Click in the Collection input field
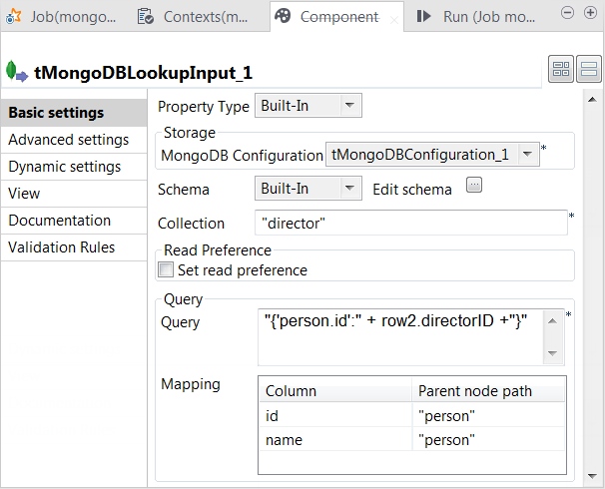605x489 pixels. 410,224
